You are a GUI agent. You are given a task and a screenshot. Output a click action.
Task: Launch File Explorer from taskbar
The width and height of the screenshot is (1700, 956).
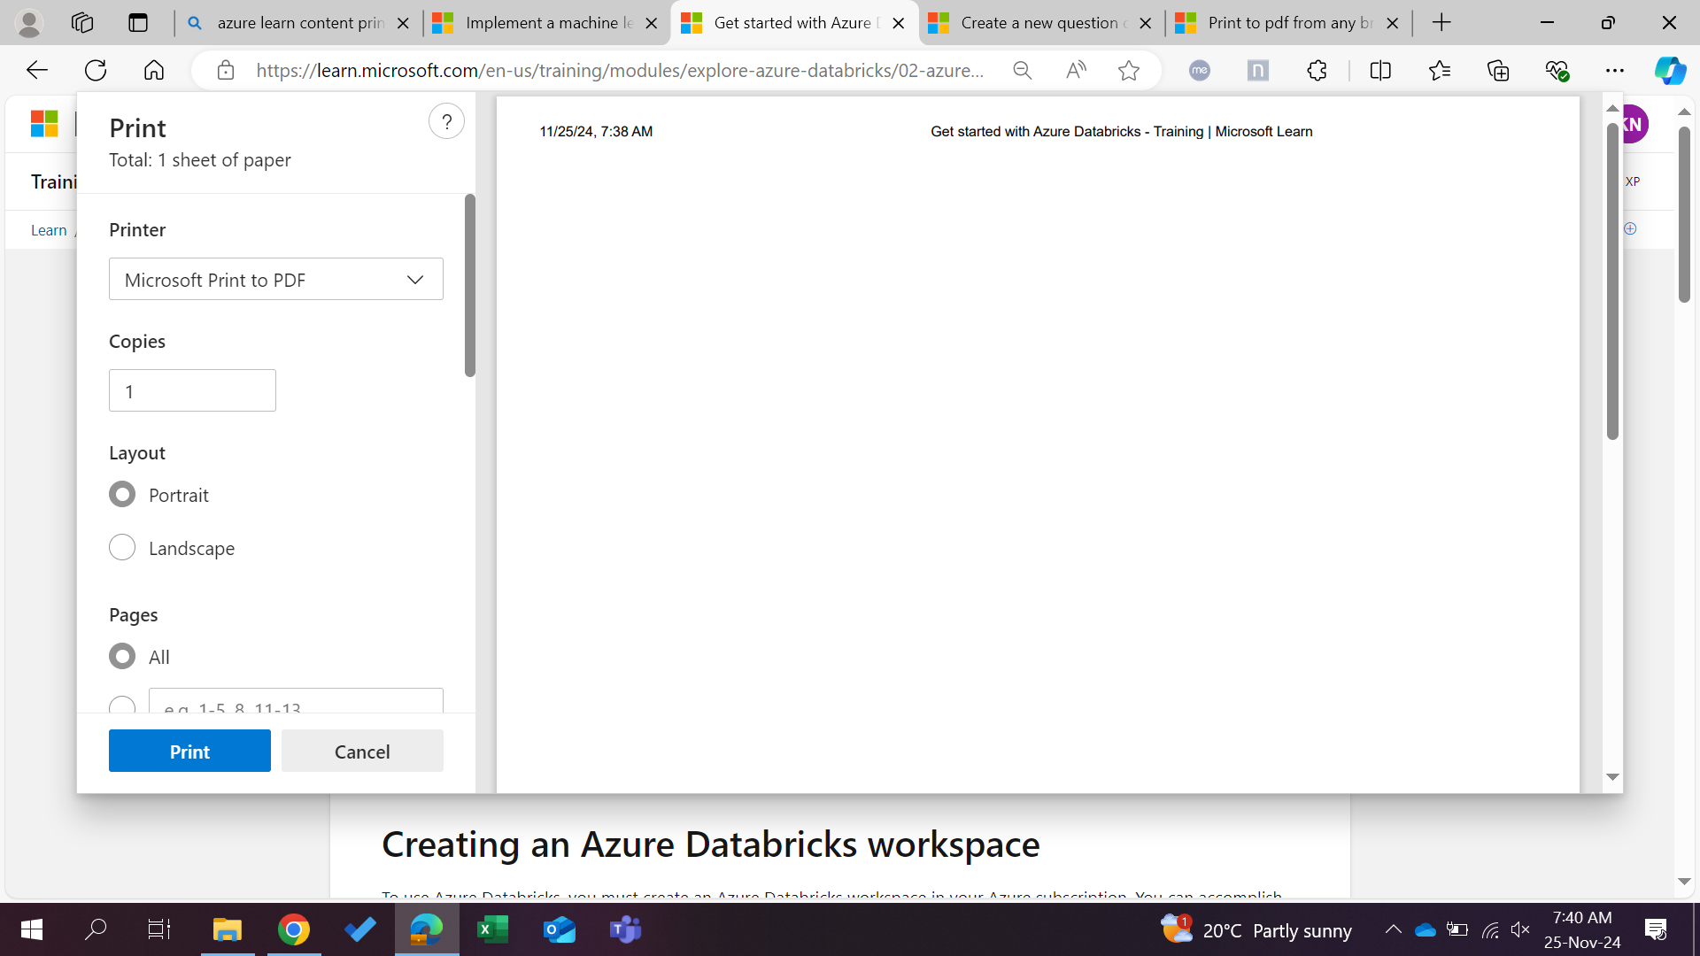227,929
